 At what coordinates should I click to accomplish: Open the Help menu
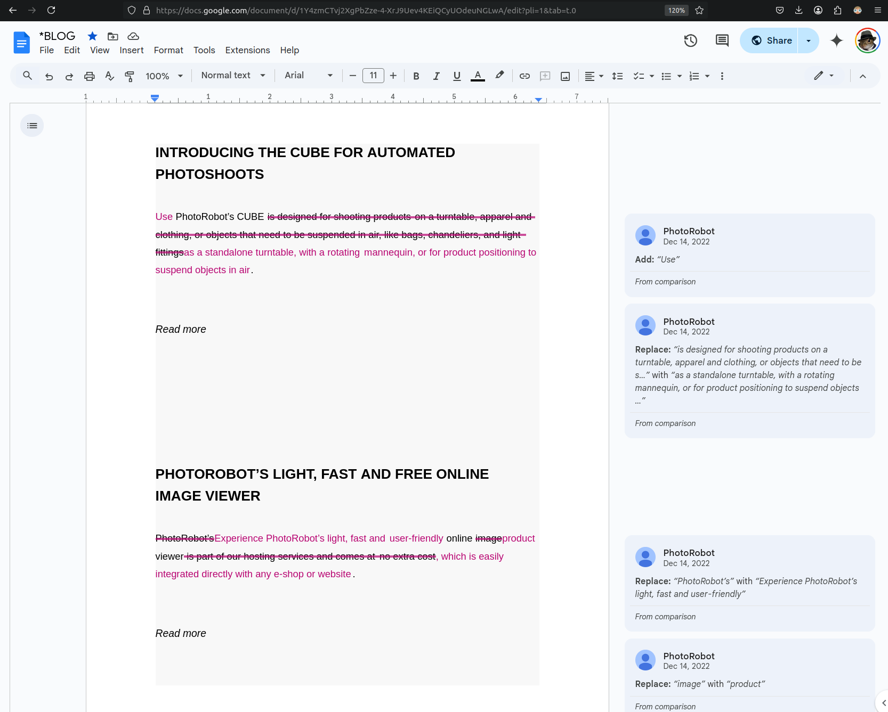point(289,50)
